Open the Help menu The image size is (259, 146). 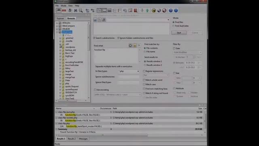(x=77, y=6)
